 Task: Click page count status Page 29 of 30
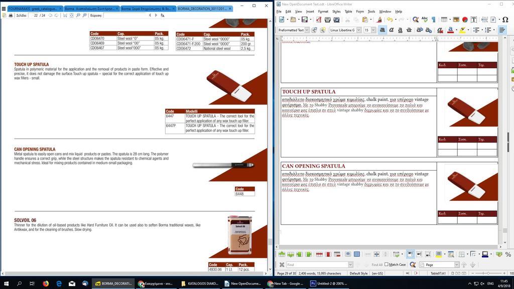tap(287, 273)
